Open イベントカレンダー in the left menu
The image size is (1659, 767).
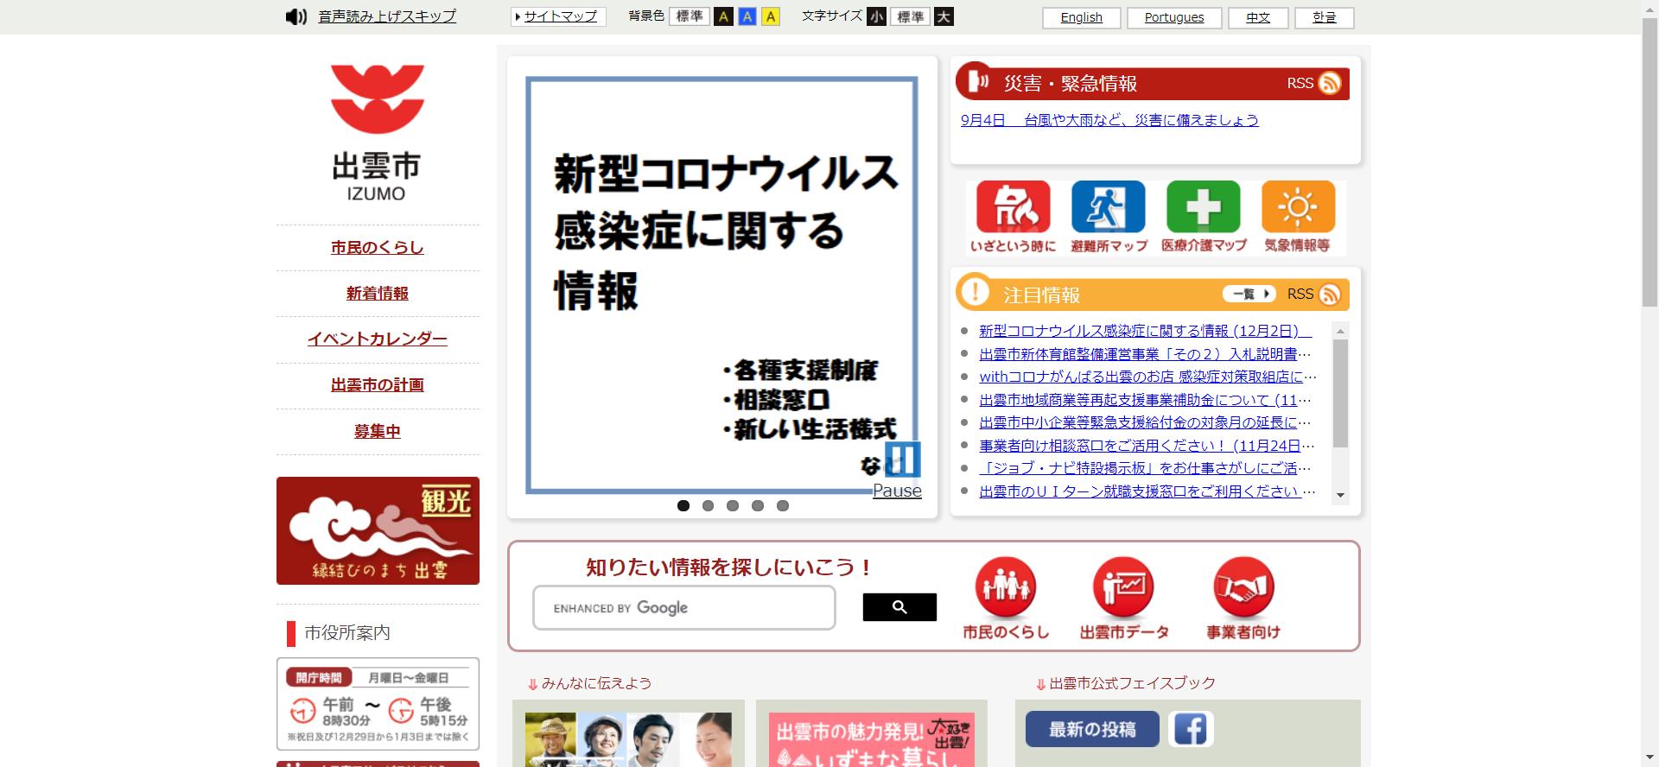[x=378, y=339]
